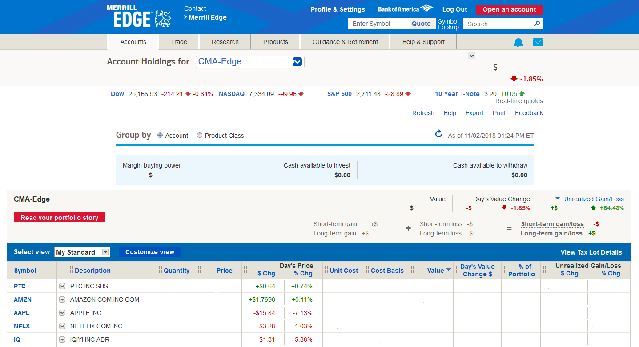Select the Product Class group-by radio
Screen dimensions: 639x347
[x=200, y=135]
